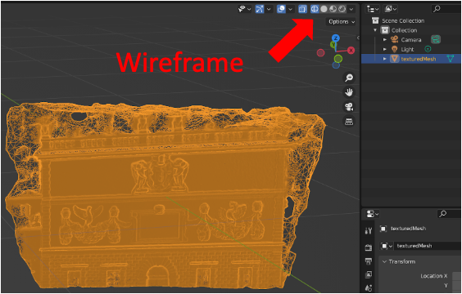The image size is (462, 294).
Task: Expand the Camera item in outliner
Action: pyautogui.click(x=384, y=40)
